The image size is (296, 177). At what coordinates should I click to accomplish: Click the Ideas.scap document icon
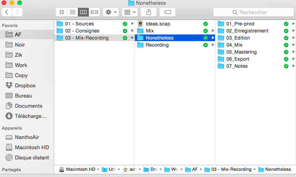point(140,24)
